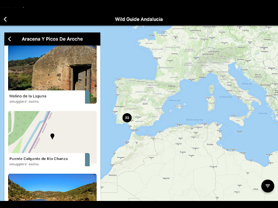Select Puente Colgante de Rio Chanza title
This screenshot has width=278, height=208.
pyautogui.click(x=39, y=159)
